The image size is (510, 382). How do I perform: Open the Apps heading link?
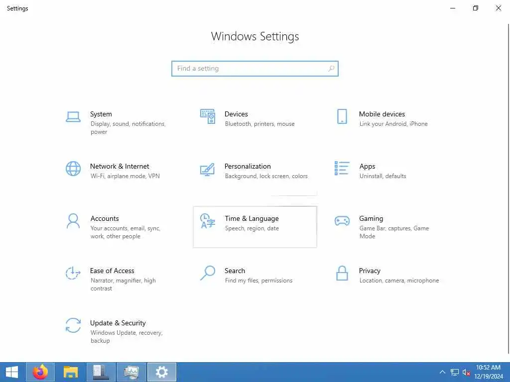coord(367,166)
